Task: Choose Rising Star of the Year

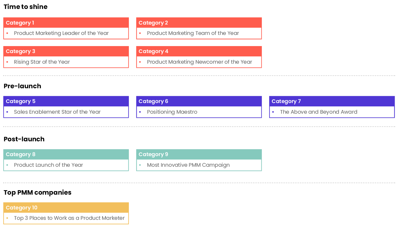Action: (42, 62)
